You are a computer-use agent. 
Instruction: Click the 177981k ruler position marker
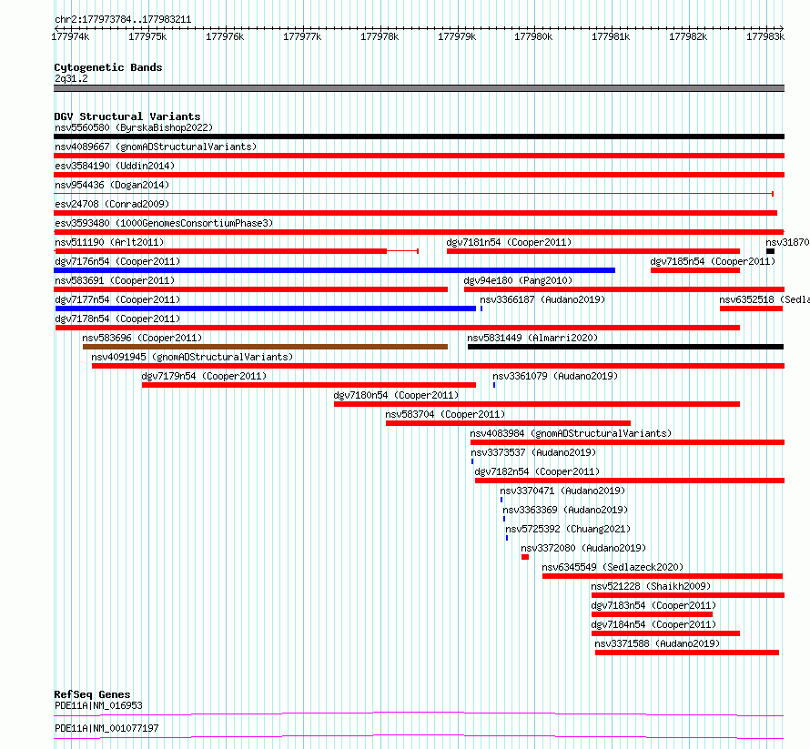coord(611,36)
